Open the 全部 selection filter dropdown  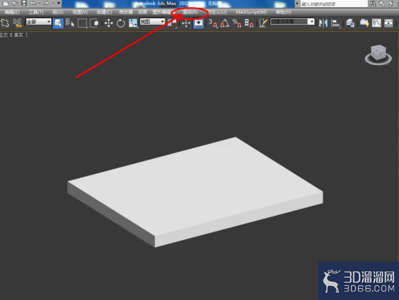[x=38, y=22]
